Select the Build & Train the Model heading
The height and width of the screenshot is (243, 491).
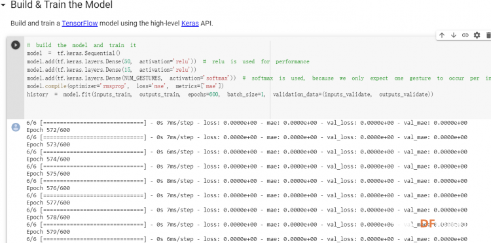click(x=62, y=5)
